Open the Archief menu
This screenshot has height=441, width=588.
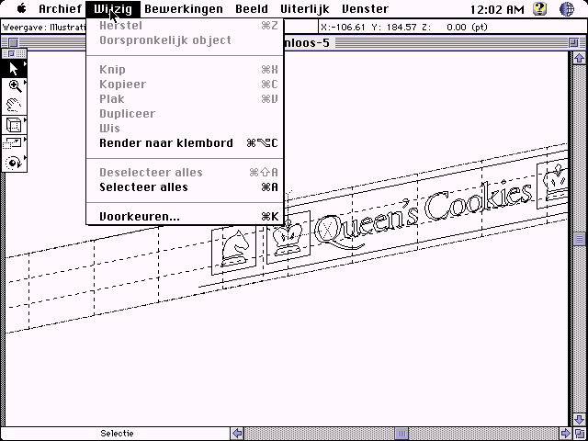(x=60, y=8)
